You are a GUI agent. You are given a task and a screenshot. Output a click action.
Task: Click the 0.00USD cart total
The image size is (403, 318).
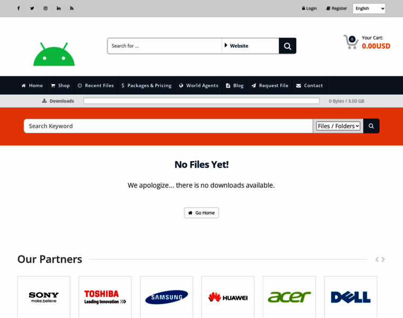(x=376, y=46)
